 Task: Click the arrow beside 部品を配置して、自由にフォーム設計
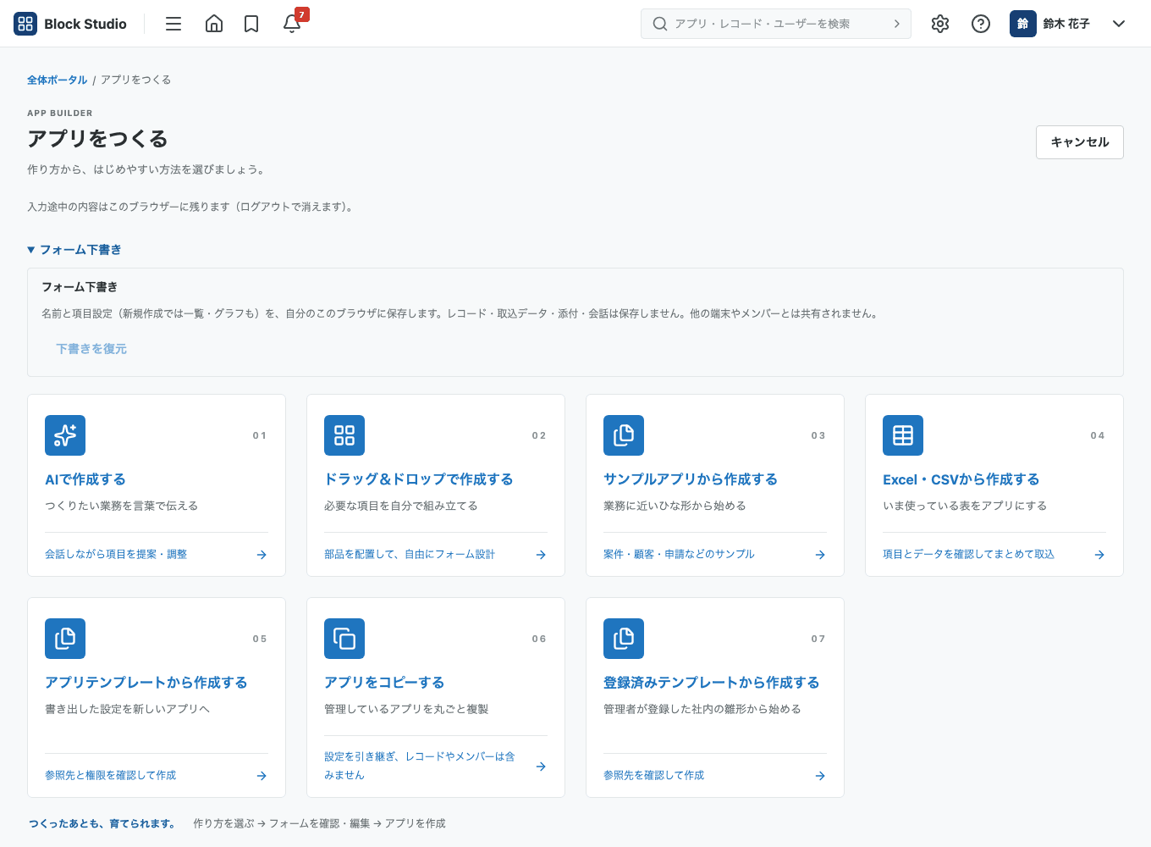click(541, 555)
